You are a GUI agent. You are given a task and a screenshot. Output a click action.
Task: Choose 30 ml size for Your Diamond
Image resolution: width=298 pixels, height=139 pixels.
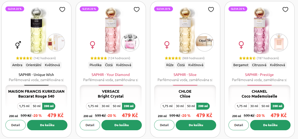(106, 106)
